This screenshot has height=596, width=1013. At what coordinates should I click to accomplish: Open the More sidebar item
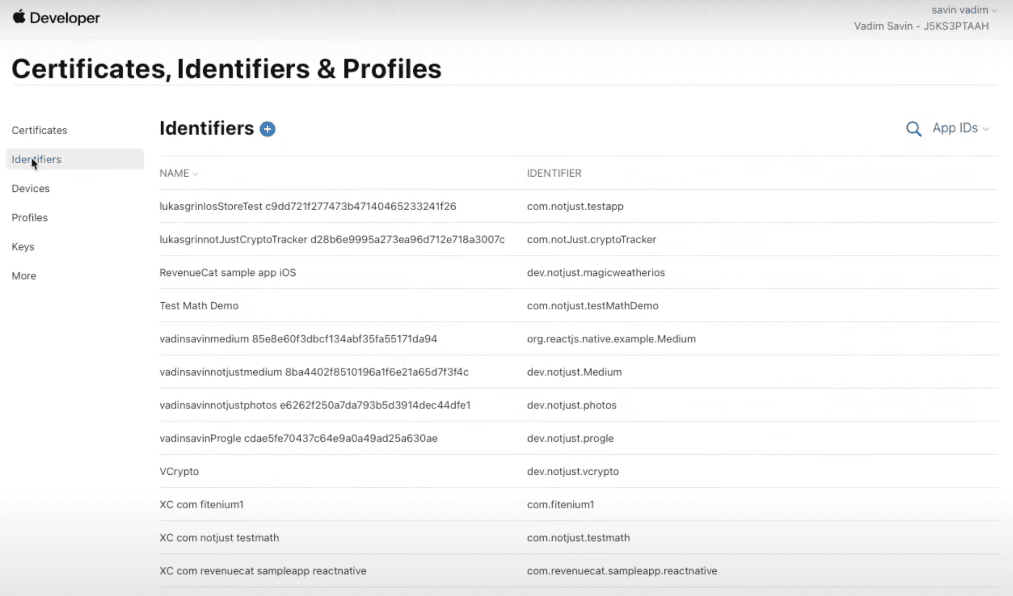coord(23,275)
